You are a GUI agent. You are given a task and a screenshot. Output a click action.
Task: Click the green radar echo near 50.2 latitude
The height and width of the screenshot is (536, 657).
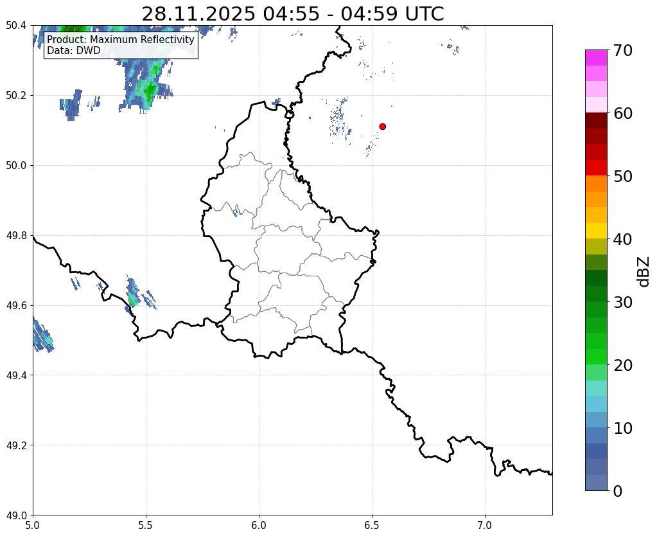pos(149,89)
